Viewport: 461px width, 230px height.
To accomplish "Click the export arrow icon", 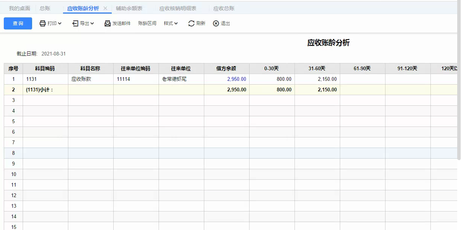I will pos(75,23).
